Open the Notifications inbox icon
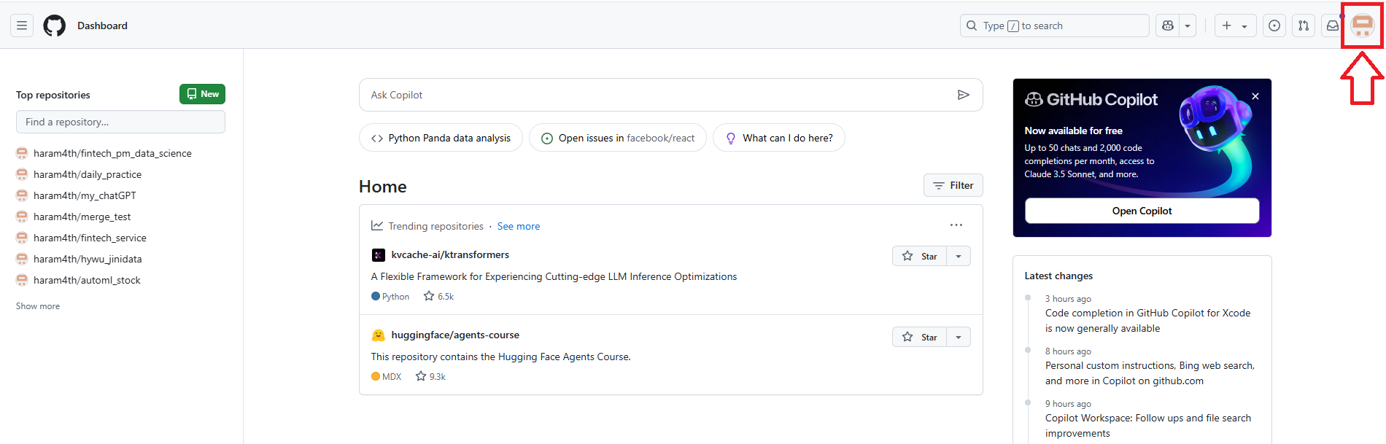1386x444 pixels. (x=1332, y=26)
